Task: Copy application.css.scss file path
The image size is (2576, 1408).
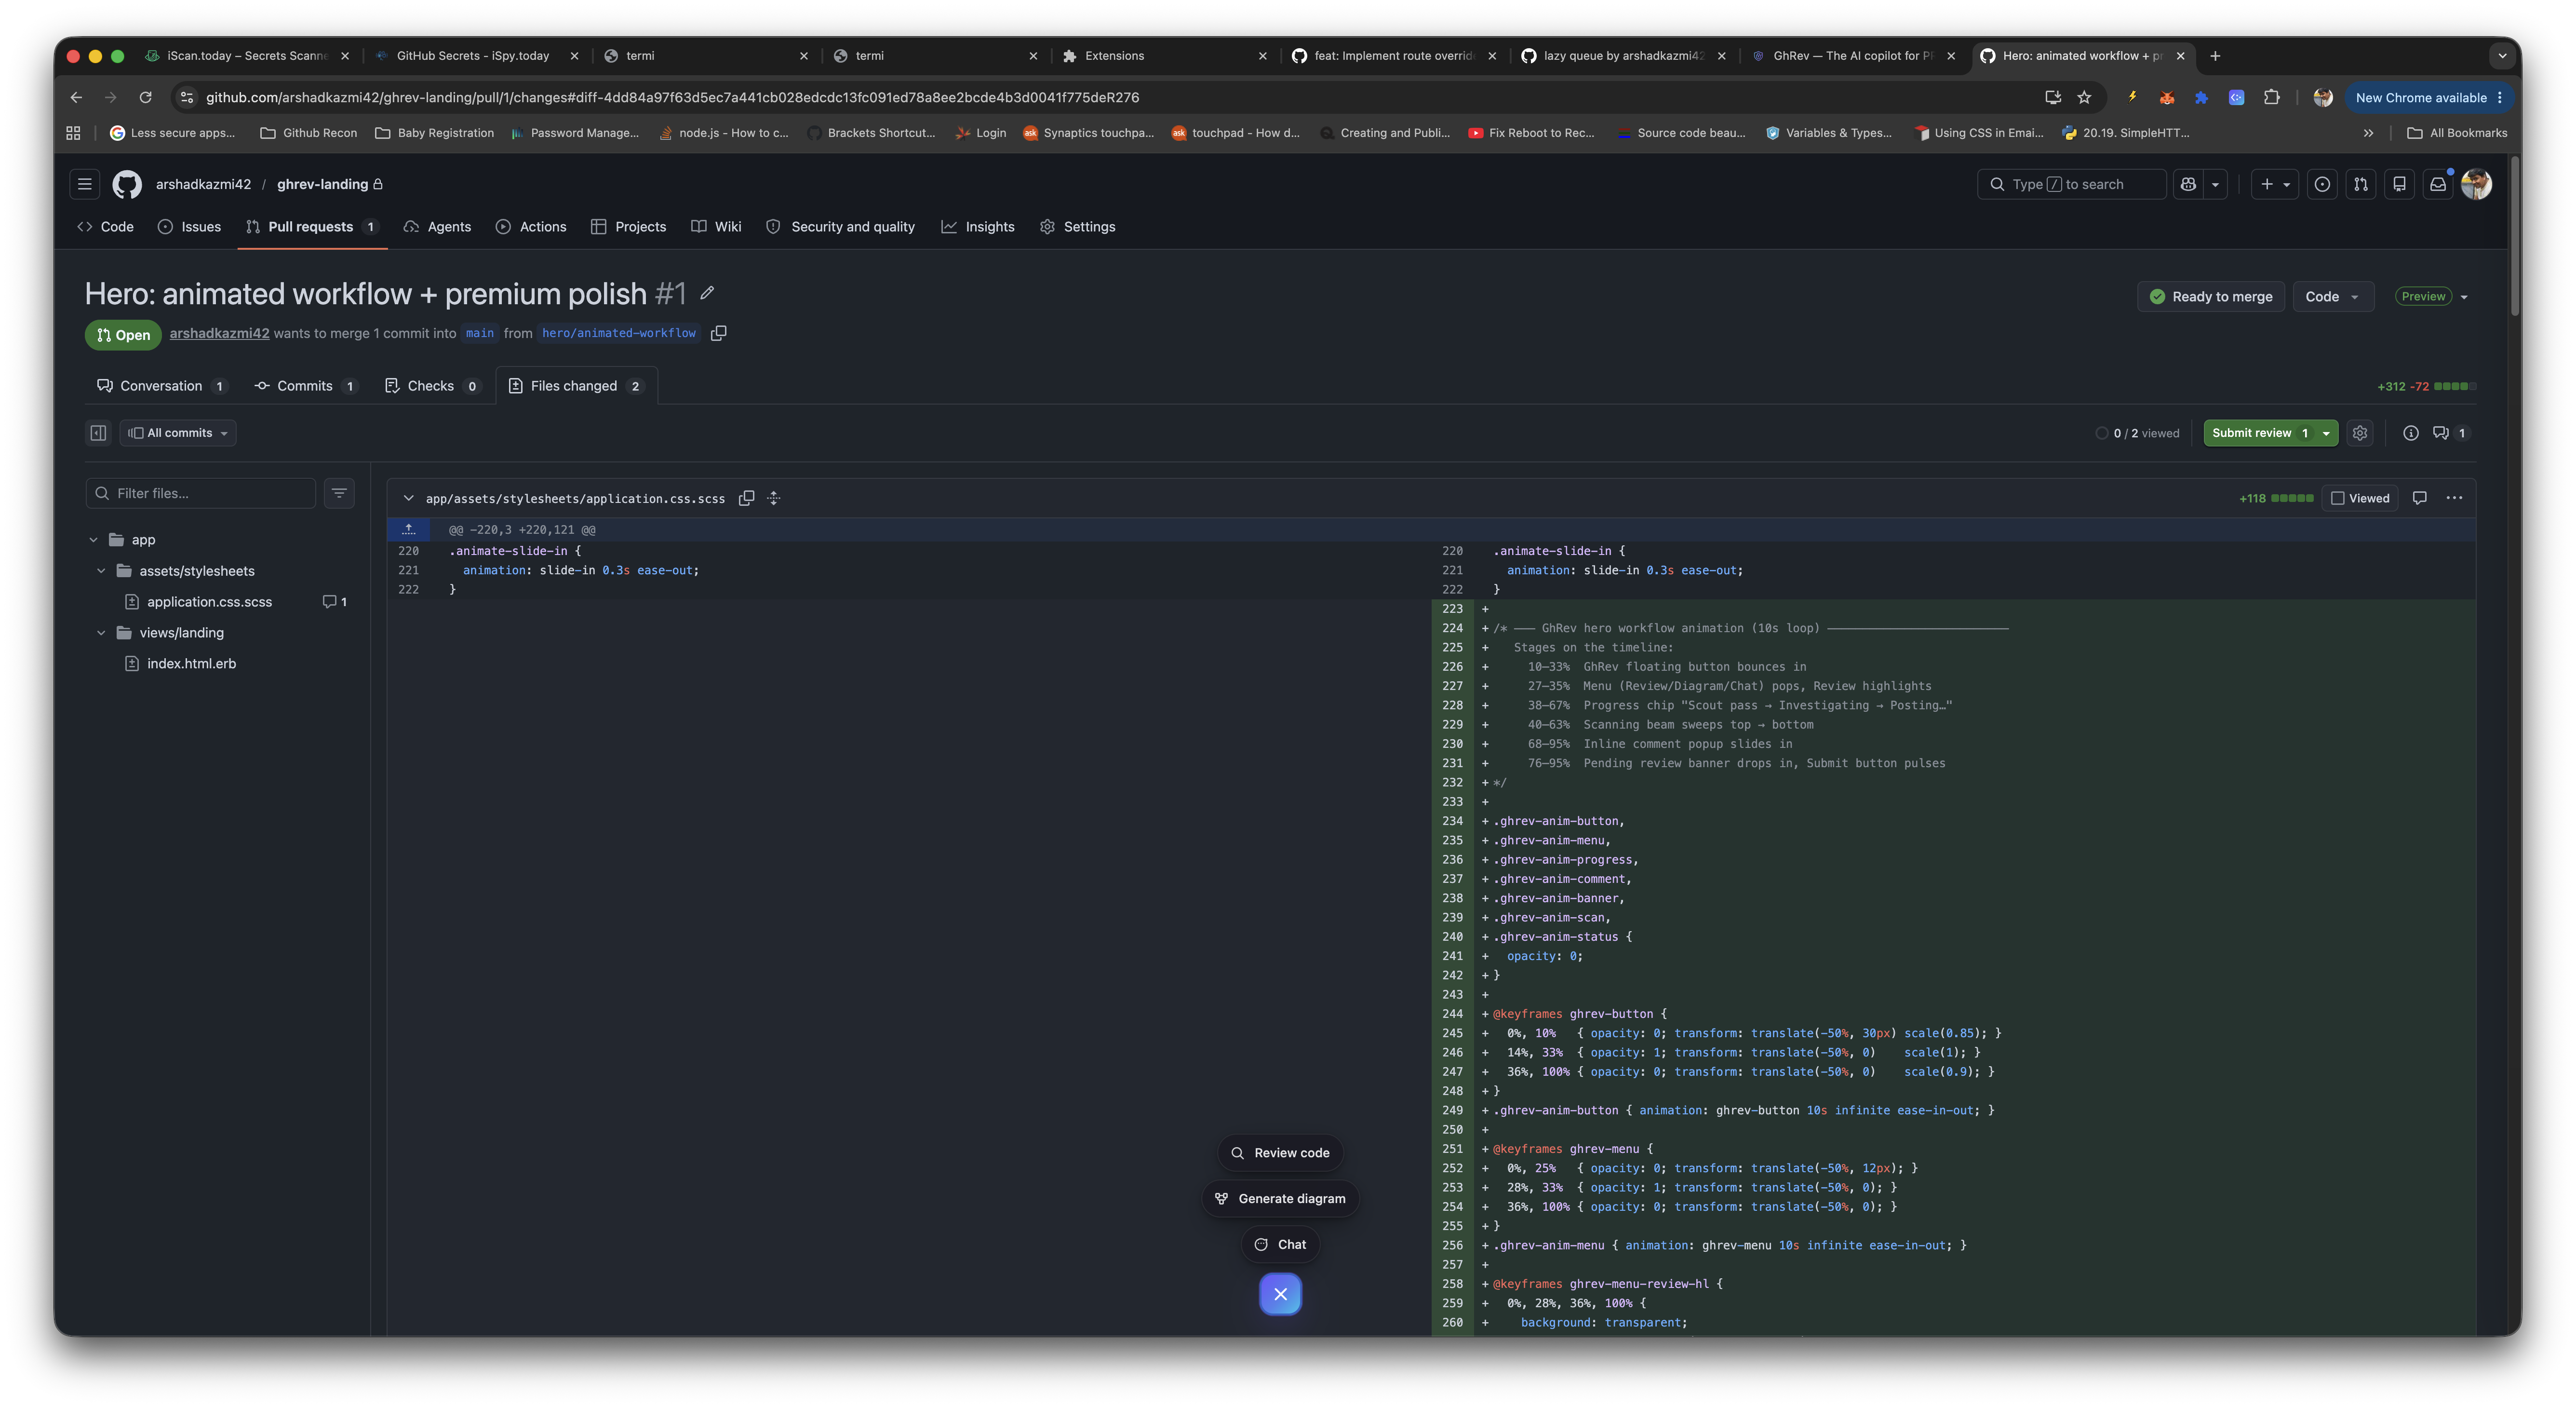Action: pyautogui.click(x=746, y=498)
